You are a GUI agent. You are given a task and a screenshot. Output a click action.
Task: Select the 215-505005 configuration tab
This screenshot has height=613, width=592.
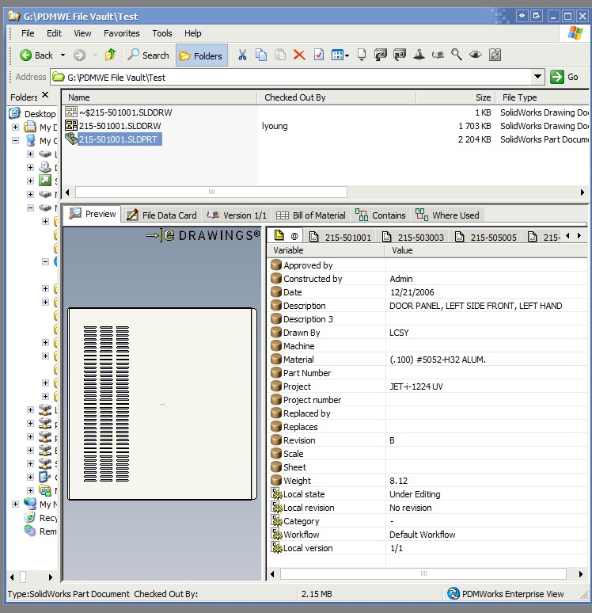(x=486, y=237)
